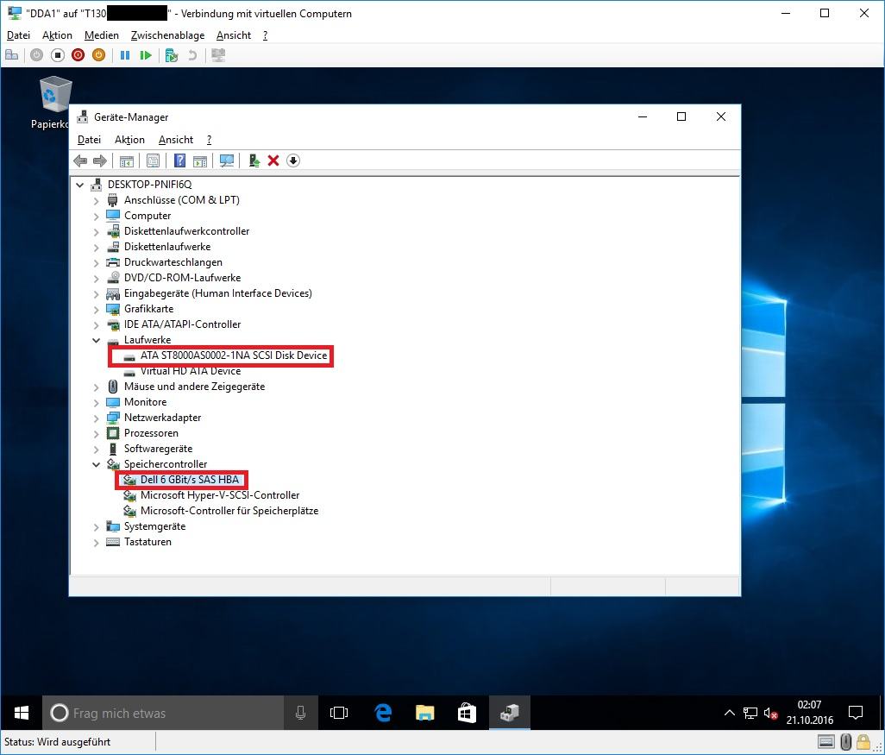Collapse the Laufwerke node
The width and height of the screenshot is (885, 755).
point(96,340)
